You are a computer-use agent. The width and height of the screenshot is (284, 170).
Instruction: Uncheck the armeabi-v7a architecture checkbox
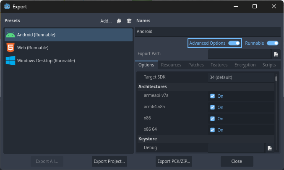pos(212,96)
